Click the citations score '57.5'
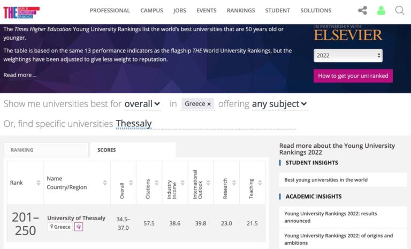Screen dimensions: 411x249 [149, 223]
